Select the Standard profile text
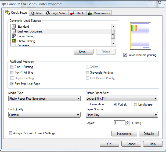 coord(23,27)
